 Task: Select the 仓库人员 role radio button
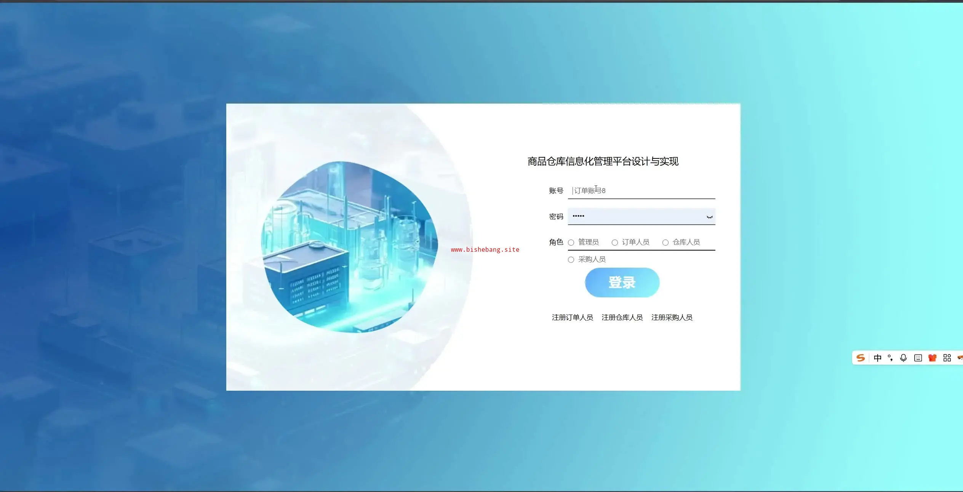[665, 243]
